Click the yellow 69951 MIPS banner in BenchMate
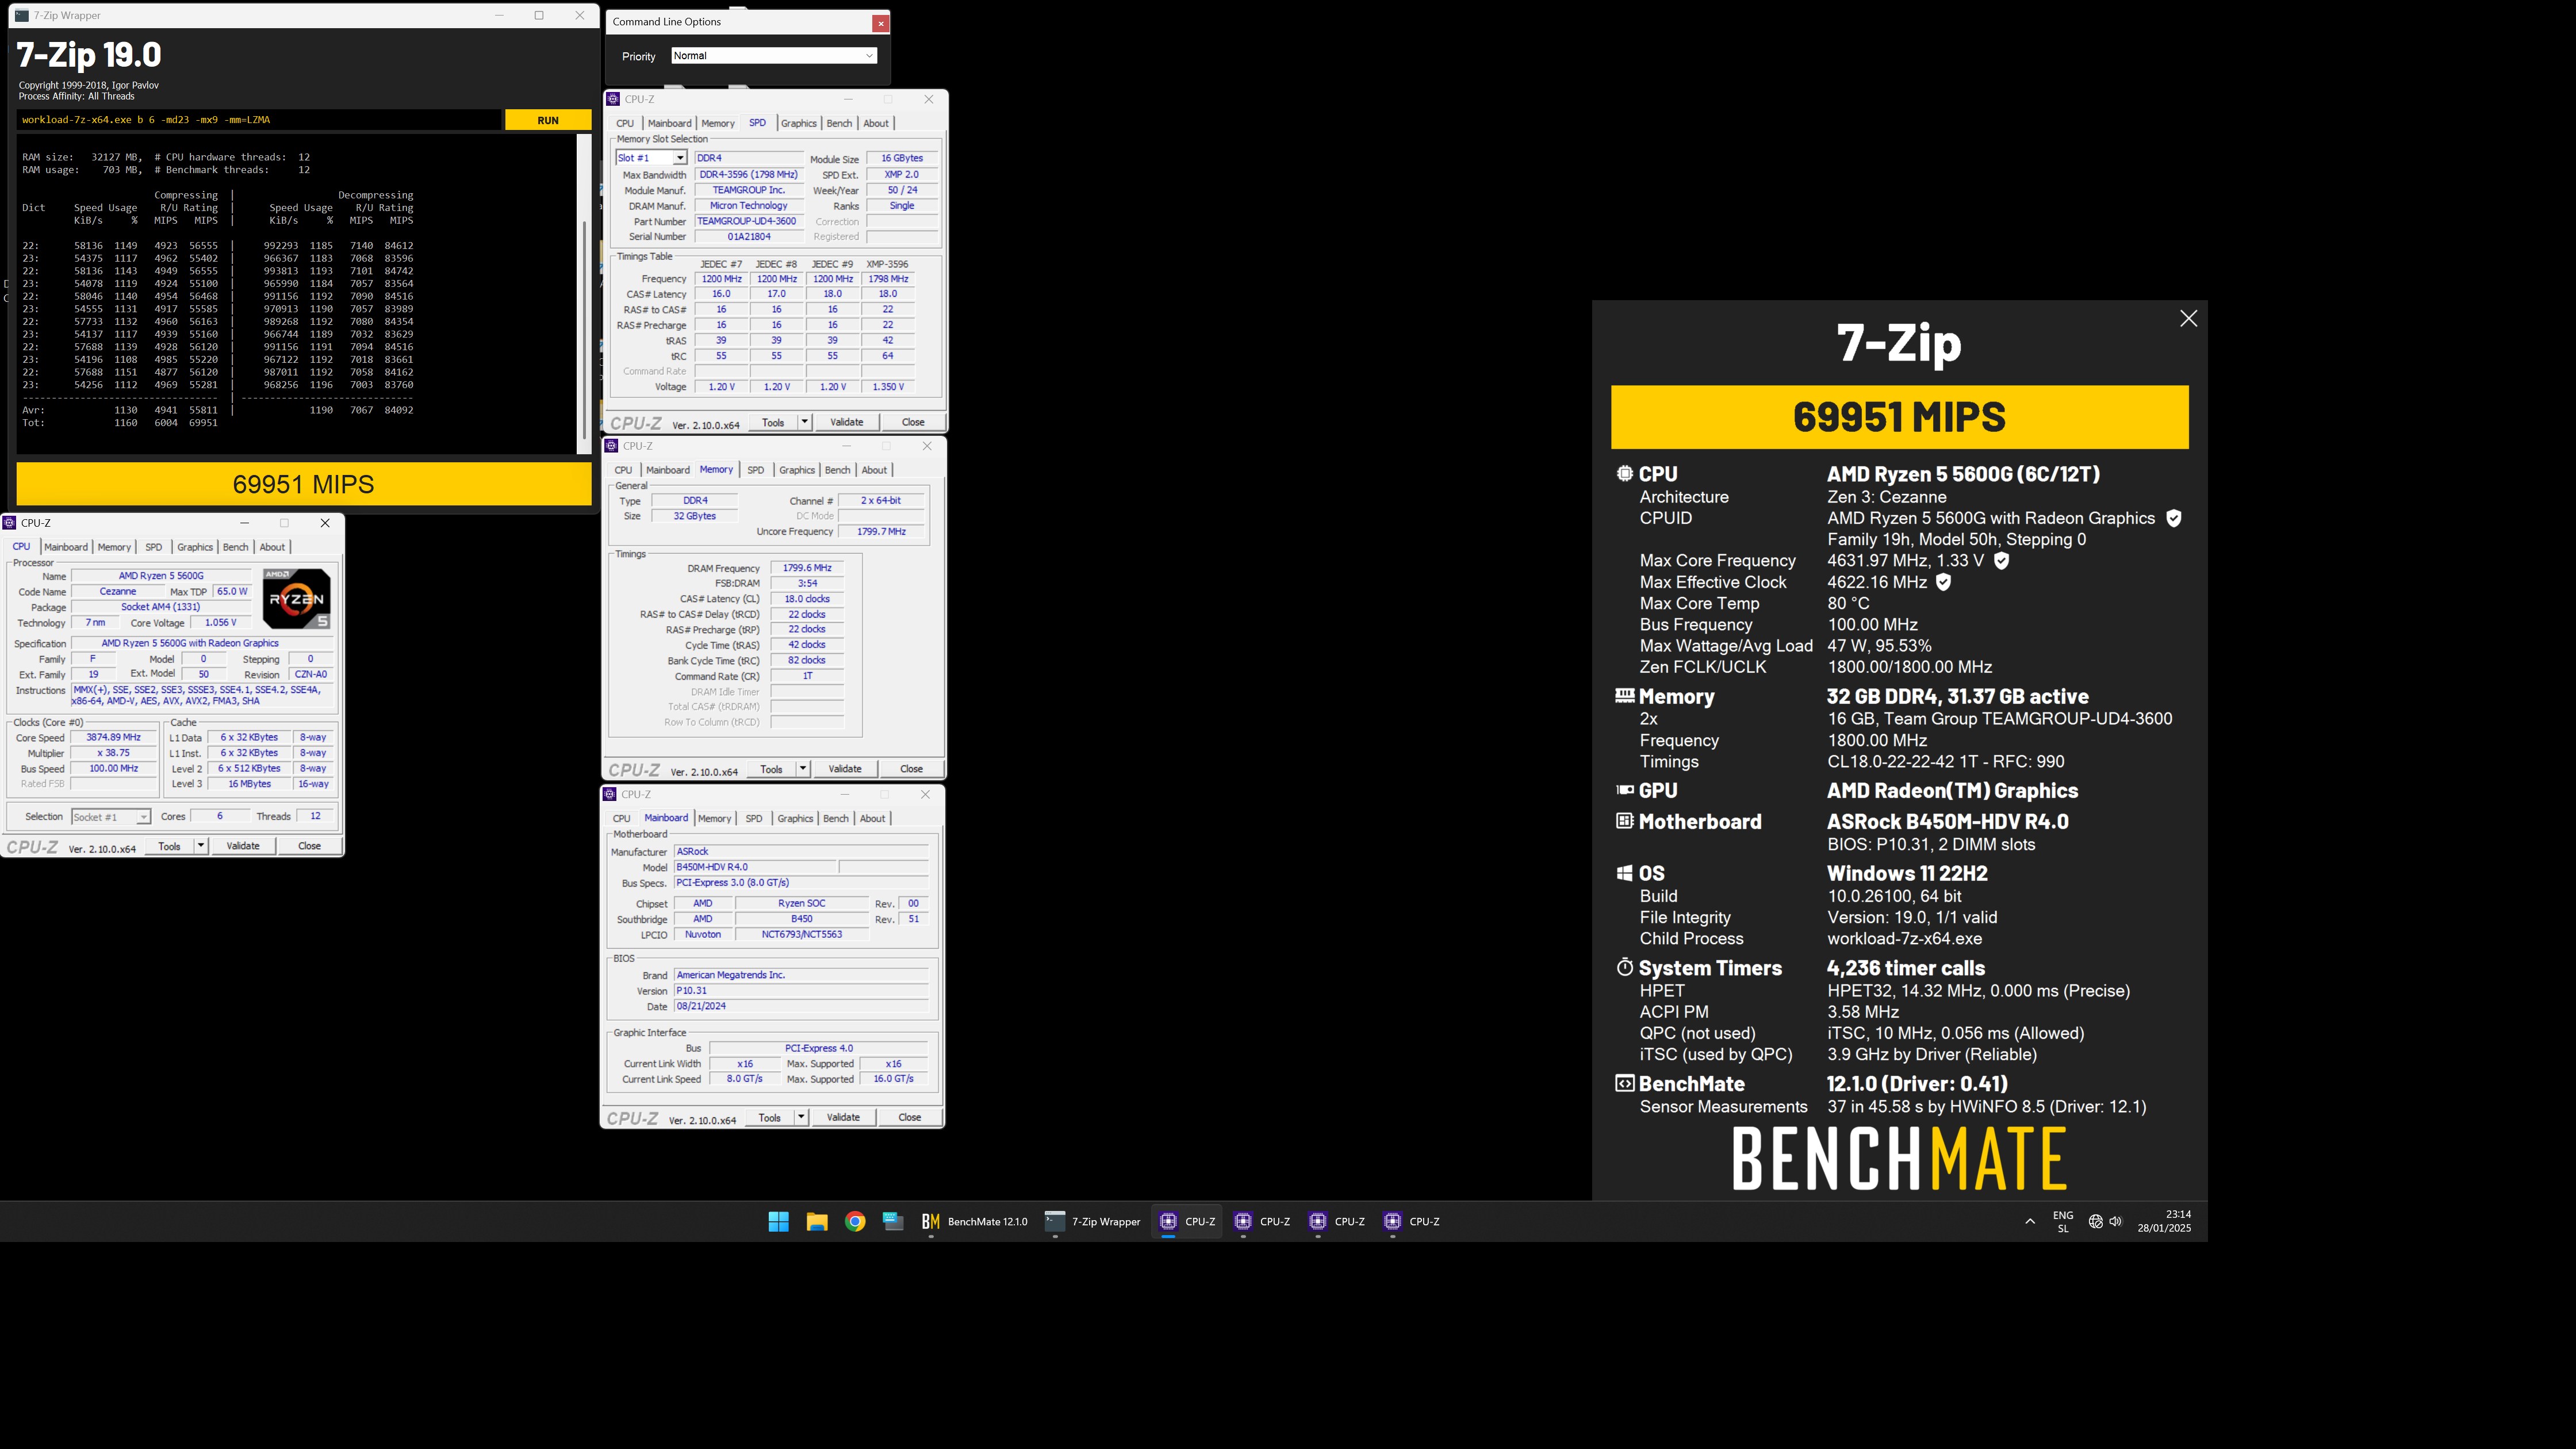Image resolution: width=2576 pixels, height=1449 pixels. pyautogui.click(x=1899, y=417)
